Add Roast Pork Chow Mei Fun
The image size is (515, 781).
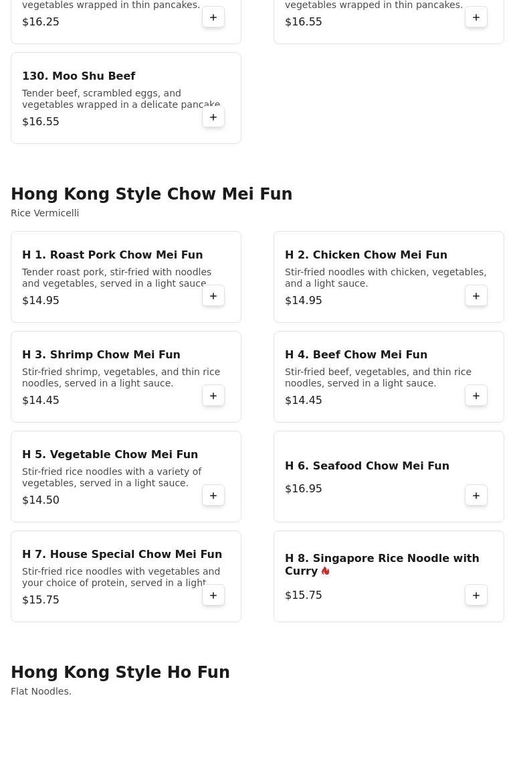click(x=213, y=296)
